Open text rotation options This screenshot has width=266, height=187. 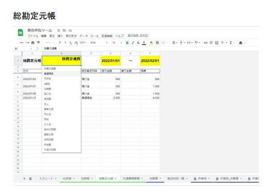click(x=197, y=43)
